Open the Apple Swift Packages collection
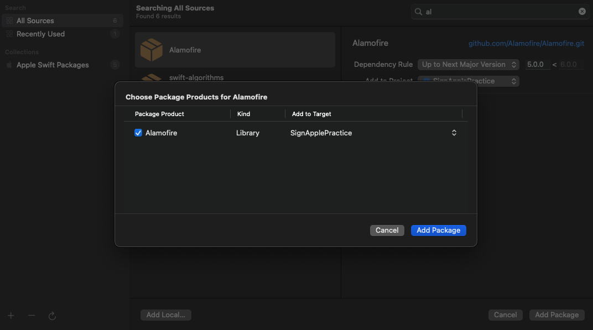The height and width of the screenshot is (330, 593). click(63, 65)
